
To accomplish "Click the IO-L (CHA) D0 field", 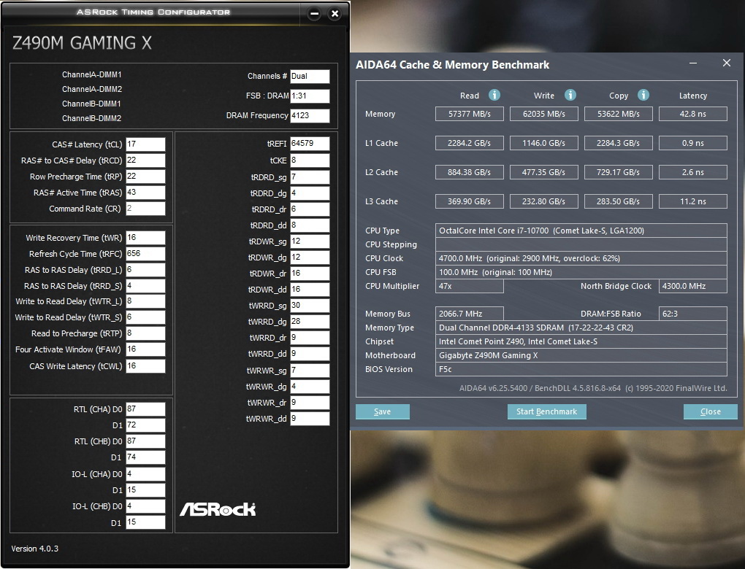I will [x=145, y=474].
